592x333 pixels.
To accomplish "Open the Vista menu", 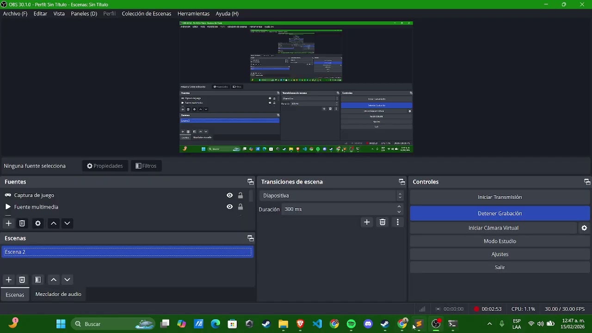I will point(59,13).
